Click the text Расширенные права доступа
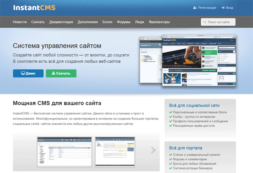This screenshot has height=173, width=253. 194,125
